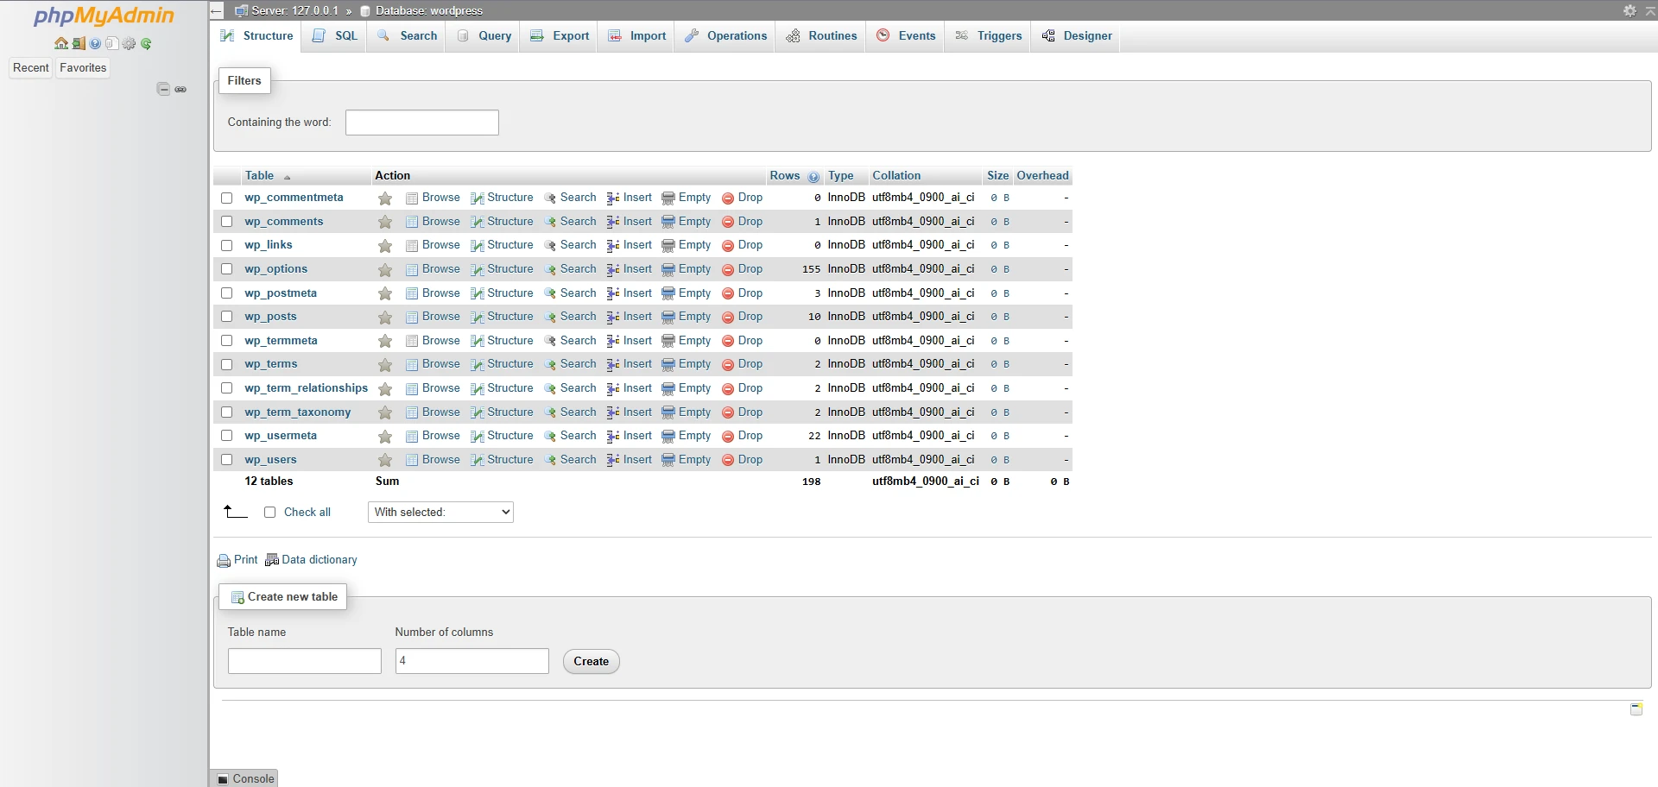Viewport: 1658px width, 787px height.
Task: Show the Favorites tab in sidebar
Action: (x=83, y=68)
